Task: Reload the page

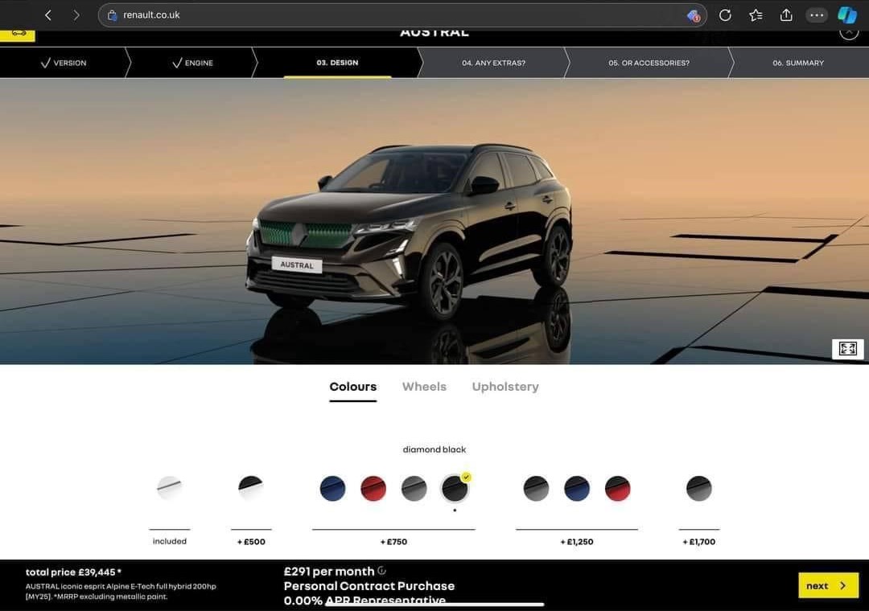Action: tap(725, 15)
